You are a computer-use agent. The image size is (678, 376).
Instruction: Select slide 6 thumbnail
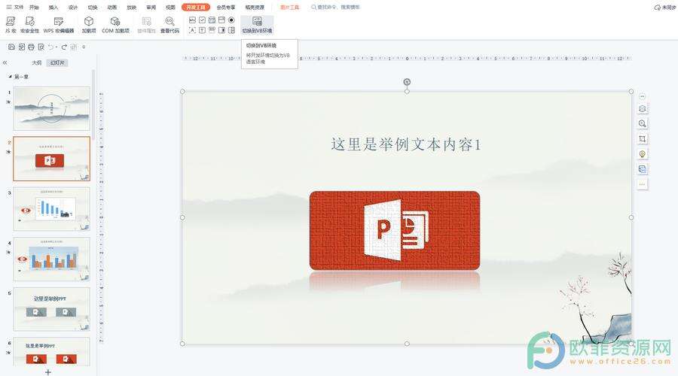pyautogui.click(x=51, y=351)
